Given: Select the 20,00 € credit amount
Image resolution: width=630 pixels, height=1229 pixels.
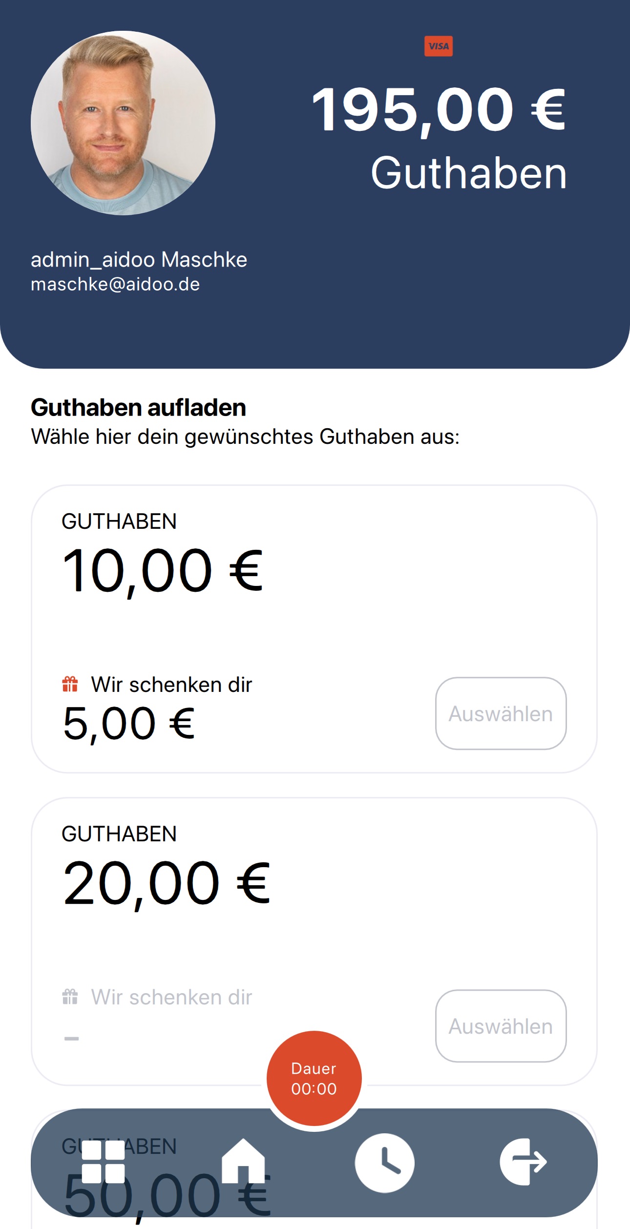Looking at the screenshot, I should tap(166, 883).
